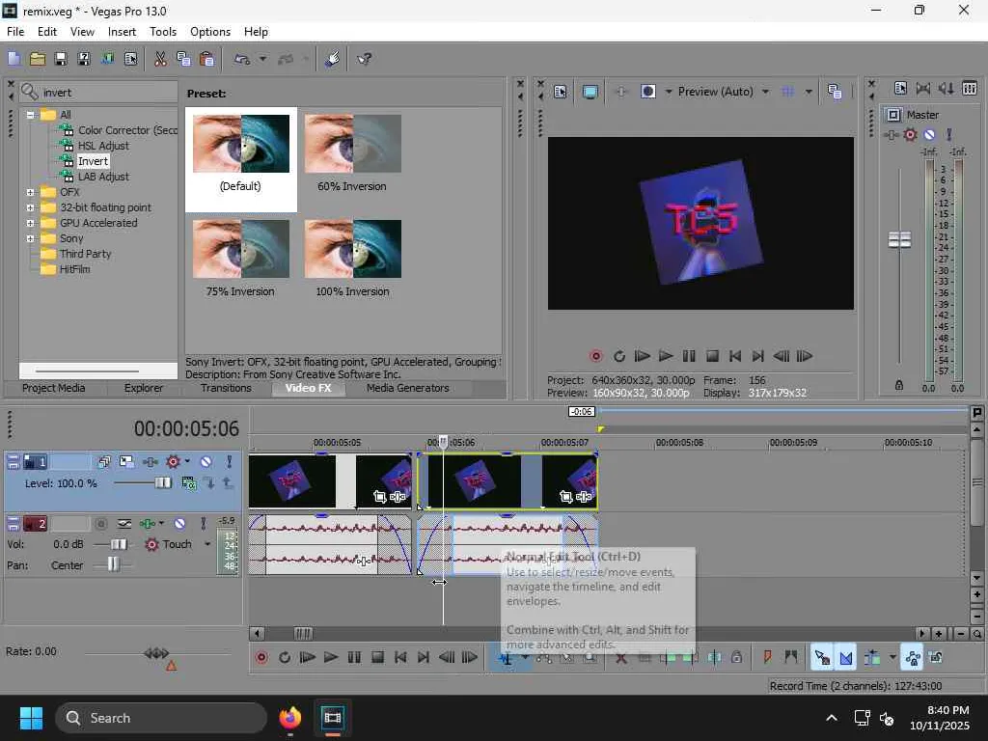988x741 pixels.
Task: Save the project with the floppy icon
Action: pos(61,59)
